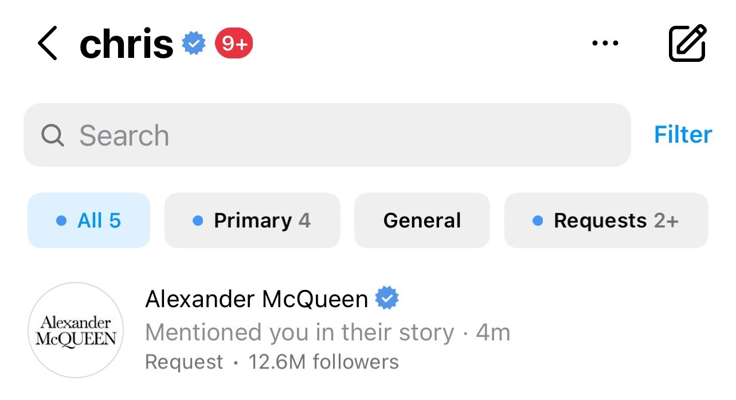Select the All 5 filter tab
The height and width of the screenshot is (400, 736).
pyautogui.click(x=89, y=221)
